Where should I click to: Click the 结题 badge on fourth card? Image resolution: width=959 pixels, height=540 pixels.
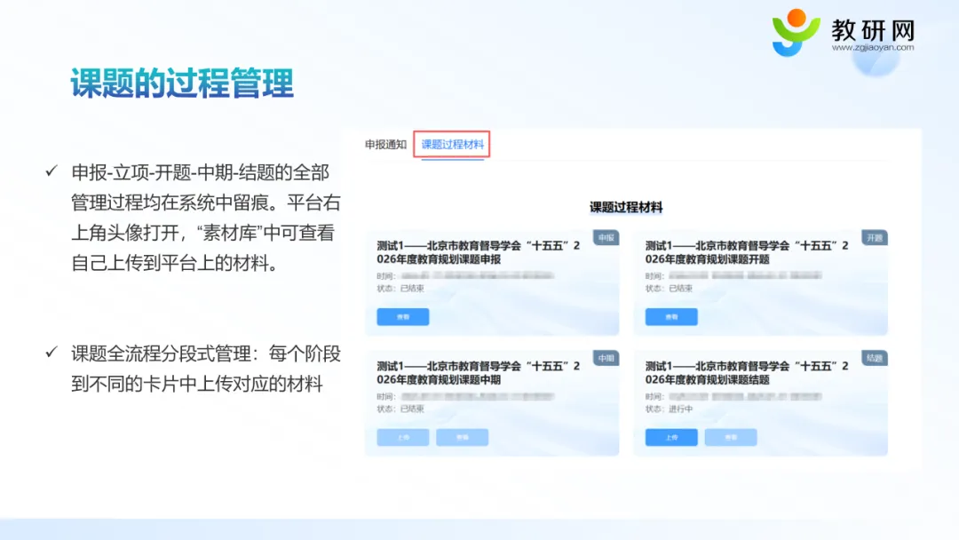click(x=875, y=358)
